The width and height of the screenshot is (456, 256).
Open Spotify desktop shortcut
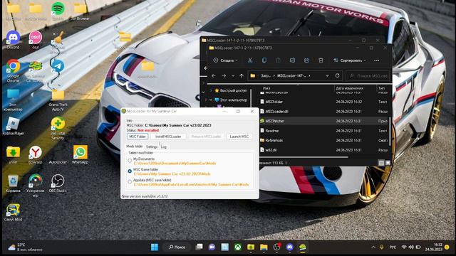point(58,11)
